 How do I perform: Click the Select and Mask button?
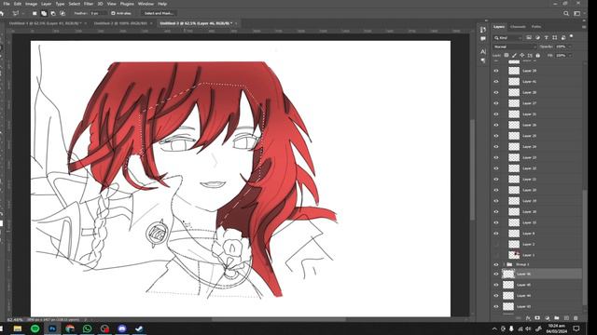point(159,13)
